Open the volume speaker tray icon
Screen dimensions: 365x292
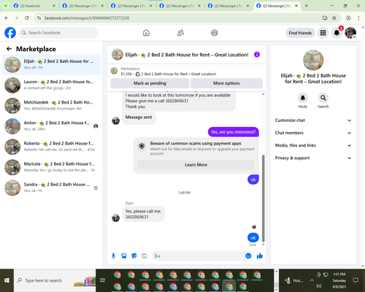coord(318,286)
